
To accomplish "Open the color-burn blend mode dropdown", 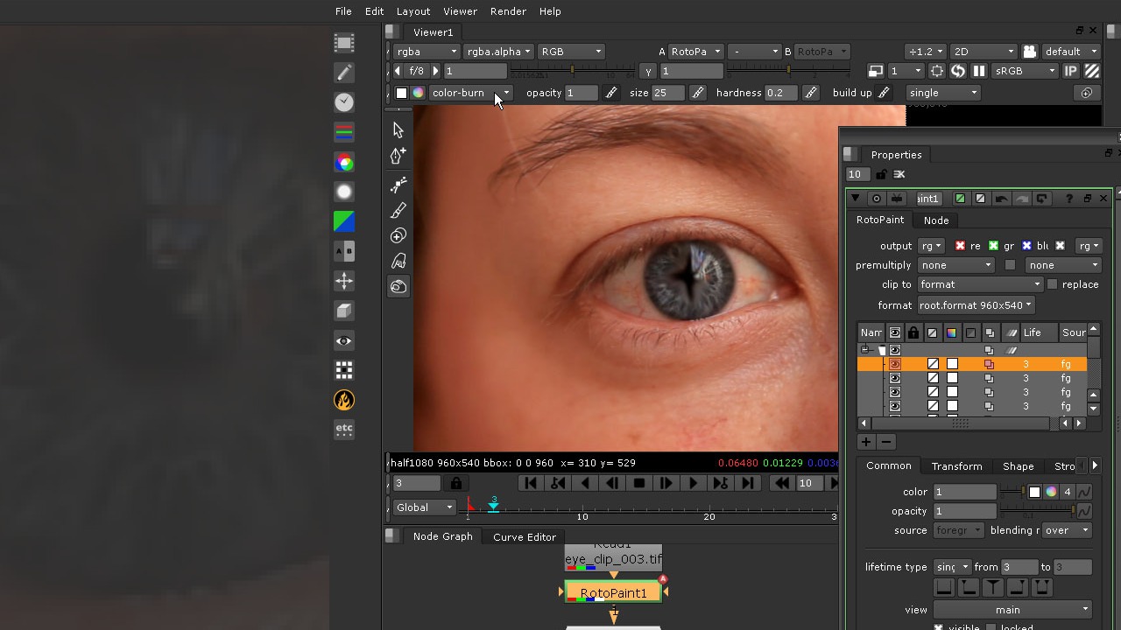I will pyautogui.click(x=470, y=93).
